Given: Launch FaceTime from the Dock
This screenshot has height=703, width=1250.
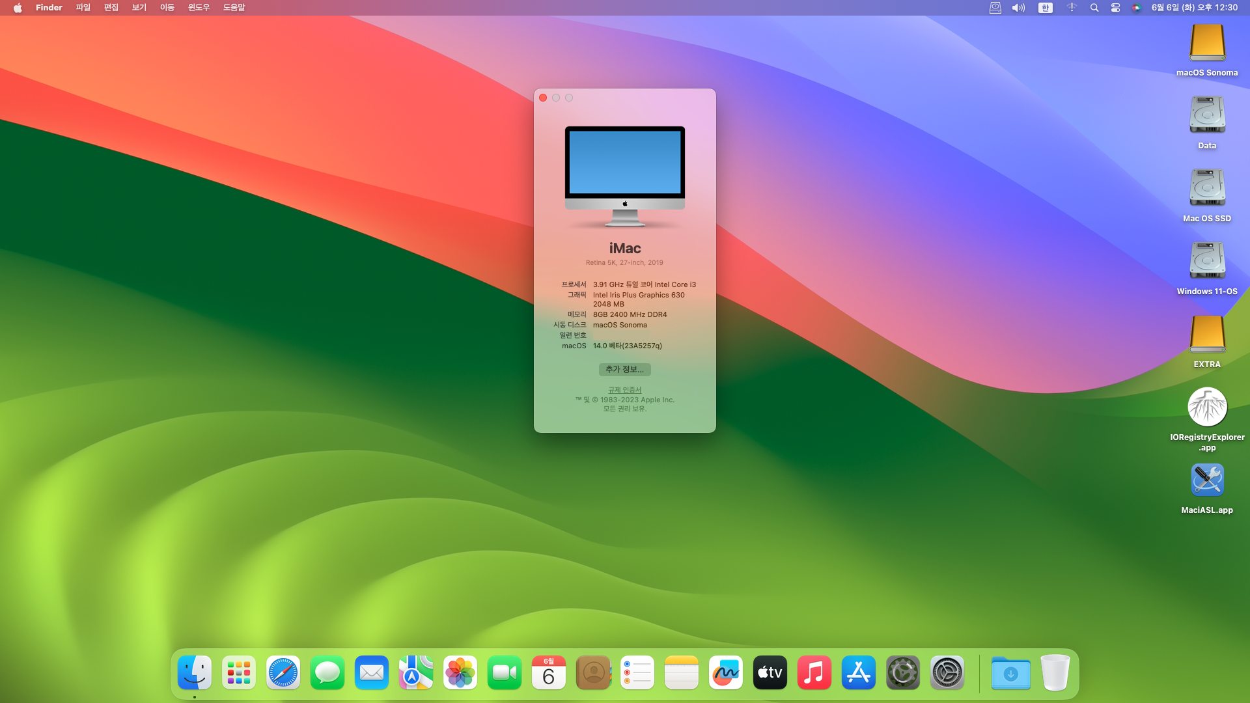Looking at the screenshot, I should 505,672.
